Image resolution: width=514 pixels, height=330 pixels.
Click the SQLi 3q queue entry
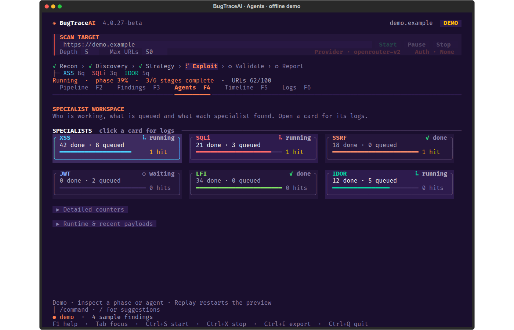click(105, 73)
